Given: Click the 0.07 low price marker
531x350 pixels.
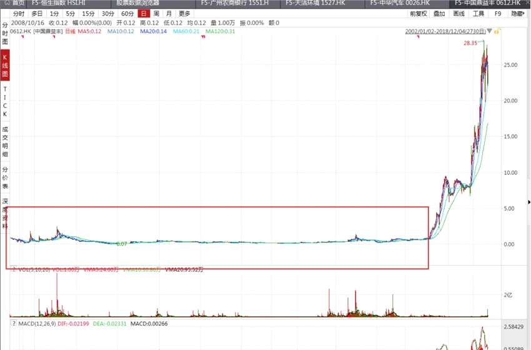Looking at the screenshot, I should pos(122,244).
